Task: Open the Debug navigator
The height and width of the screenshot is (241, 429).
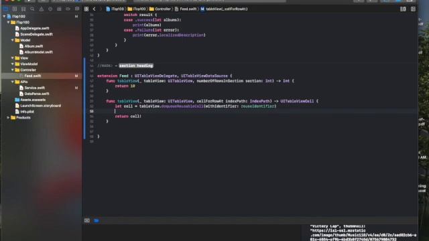Action: (x=59, y=9)
